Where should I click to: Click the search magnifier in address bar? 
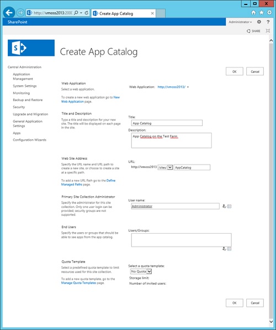tap(76, 13)
